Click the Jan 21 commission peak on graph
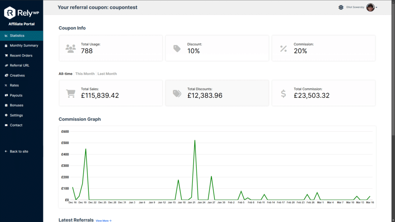The height and width of the screenshot is (222, 395). [x=195, y=141]
